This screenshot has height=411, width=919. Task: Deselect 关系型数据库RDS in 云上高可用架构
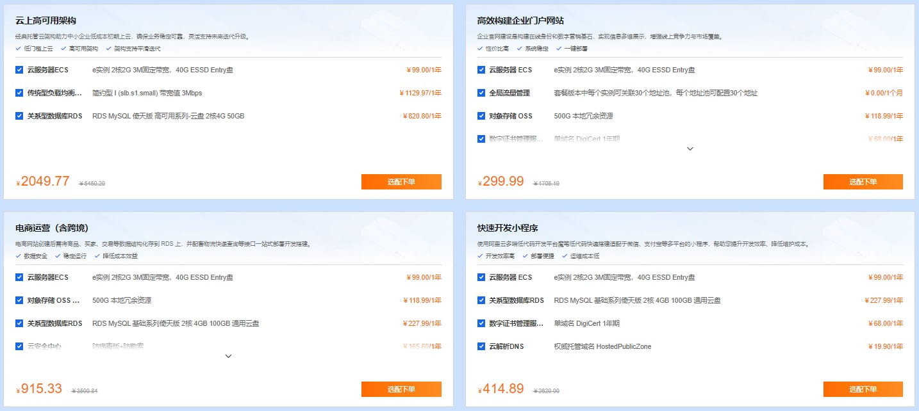pyautogui.click(x=19, y=116)
